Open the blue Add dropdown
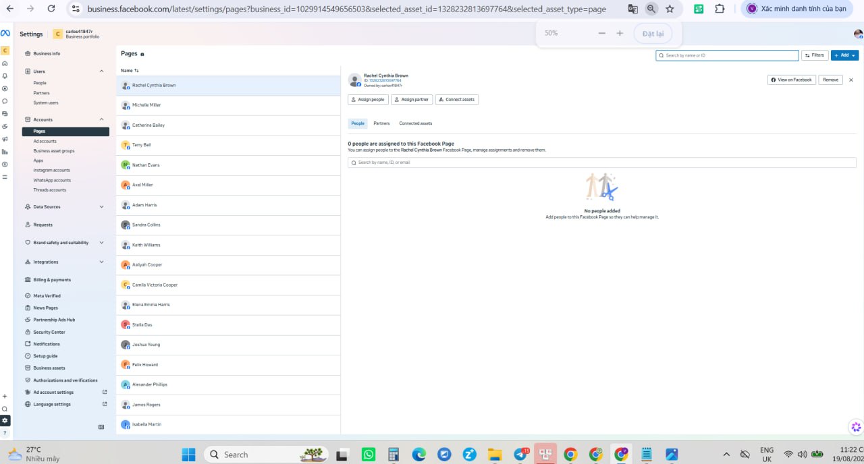The width and height of the screenshot is (864, 464). point(844,55)
